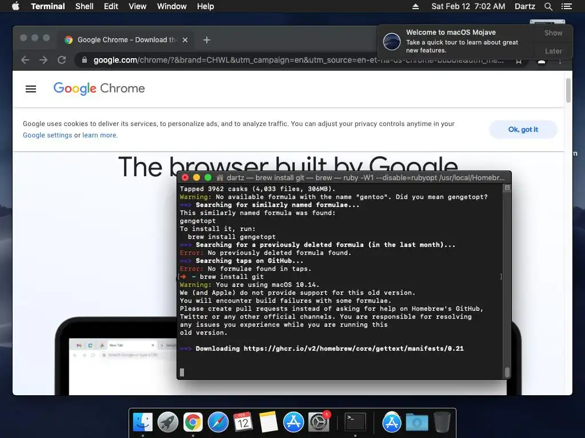Open the Applications folder stack in Dock
This screenshot has height=438, width=585.
tap(392, 423)
